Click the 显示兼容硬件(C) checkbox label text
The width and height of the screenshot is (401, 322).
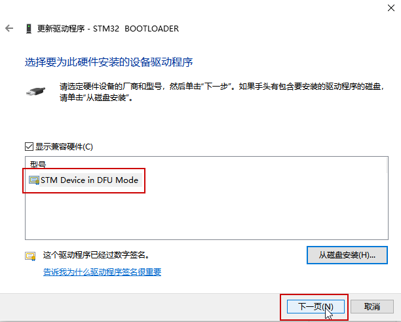pos(64,147)
